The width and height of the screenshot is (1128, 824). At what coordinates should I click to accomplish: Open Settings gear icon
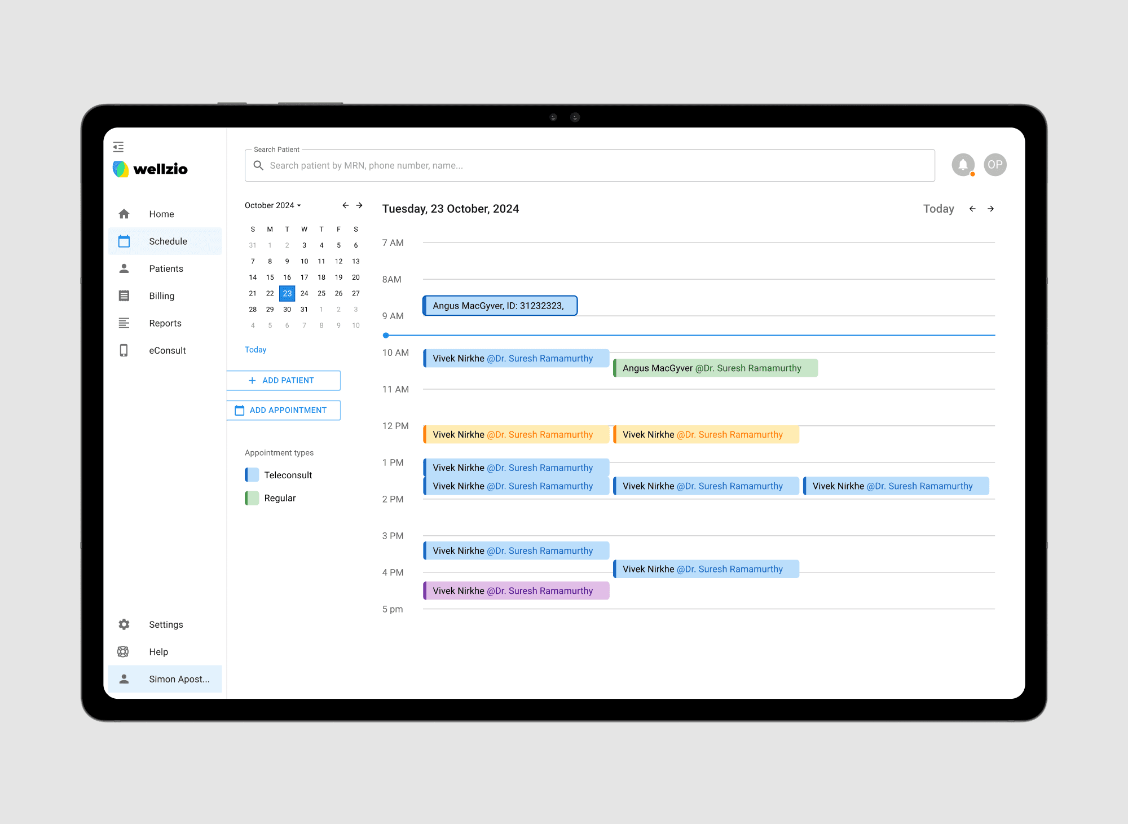[124, 624]
